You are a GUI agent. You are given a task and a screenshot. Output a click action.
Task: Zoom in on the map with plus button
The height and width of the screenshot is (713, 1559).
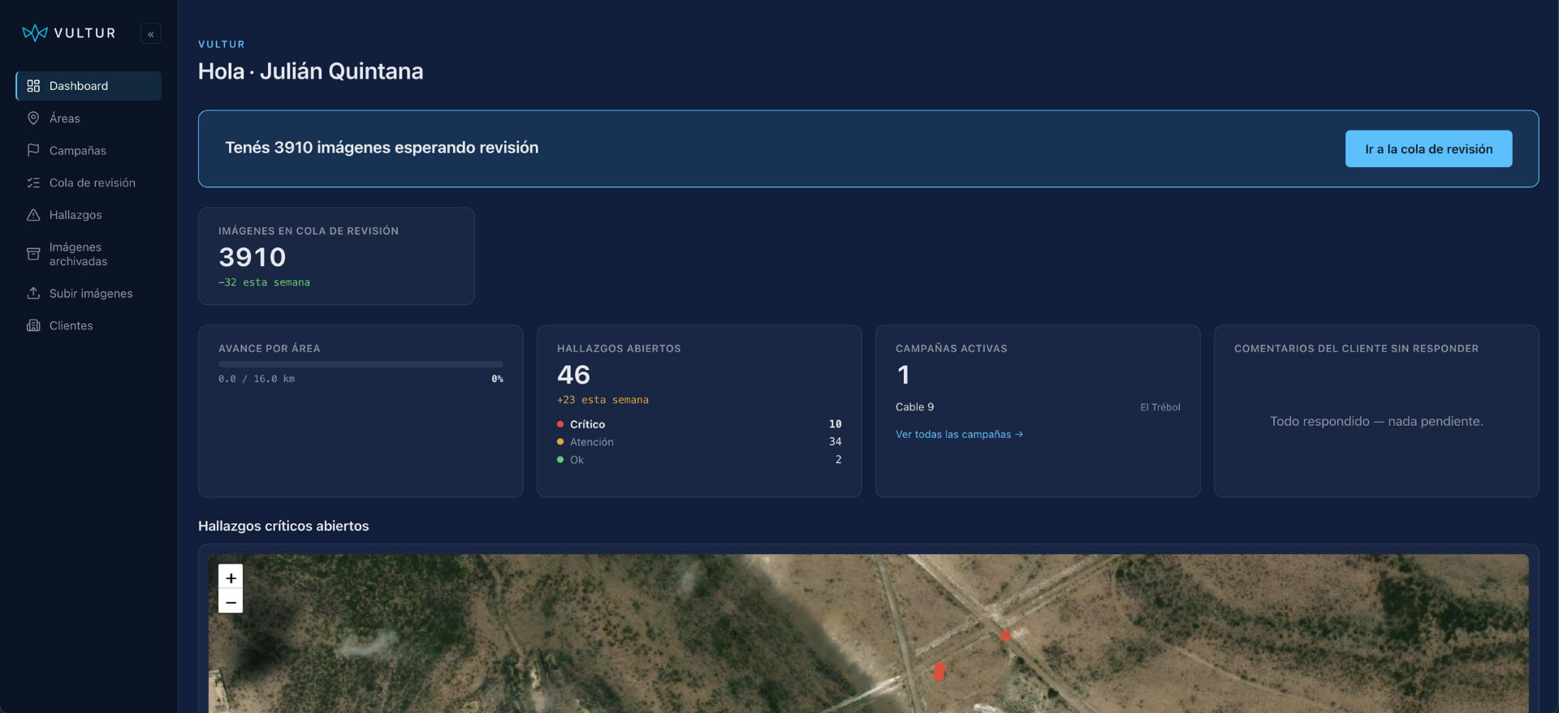coord(231,577)
